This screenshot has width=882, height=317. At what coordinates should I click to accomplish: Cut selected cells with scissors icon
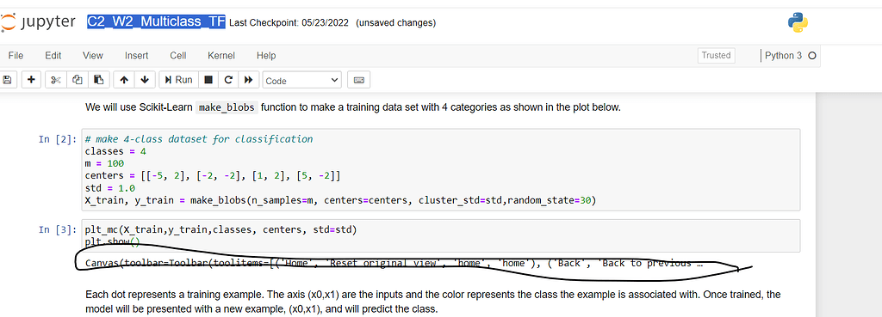tap(55, 80)
